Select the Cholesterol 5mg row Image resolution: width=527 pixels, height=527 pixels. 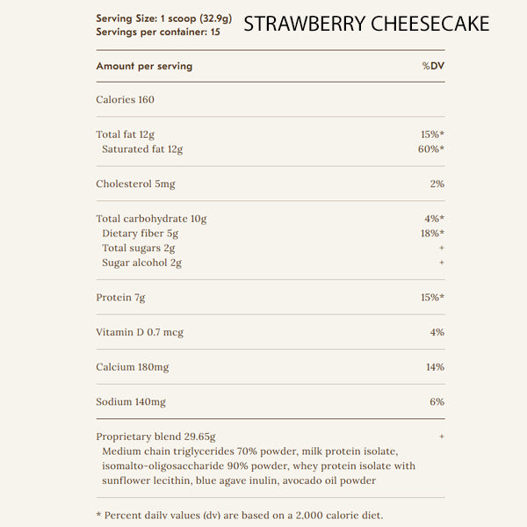point(135,184)
